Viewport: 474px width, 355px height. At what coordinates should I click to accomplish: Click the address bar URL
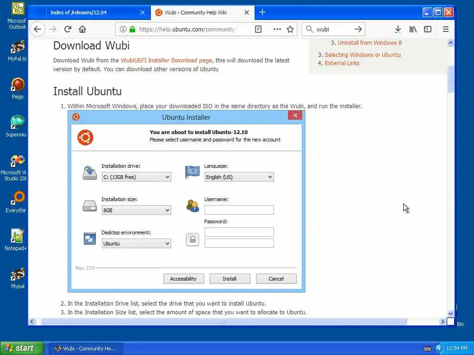[x=187, y=29]
